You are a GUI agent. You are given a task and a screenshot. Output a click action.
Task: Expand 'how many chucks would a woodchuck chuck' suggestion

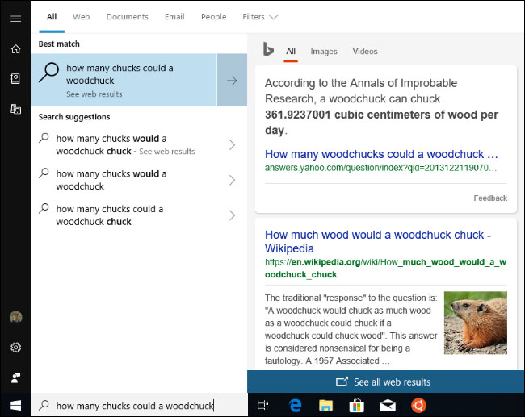click(x=233, y=145)
